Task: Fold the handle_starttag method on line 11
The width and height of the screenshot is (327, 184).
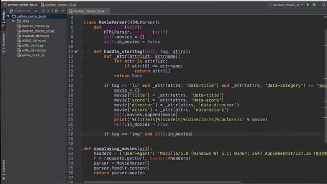Action: coord(82,52)
